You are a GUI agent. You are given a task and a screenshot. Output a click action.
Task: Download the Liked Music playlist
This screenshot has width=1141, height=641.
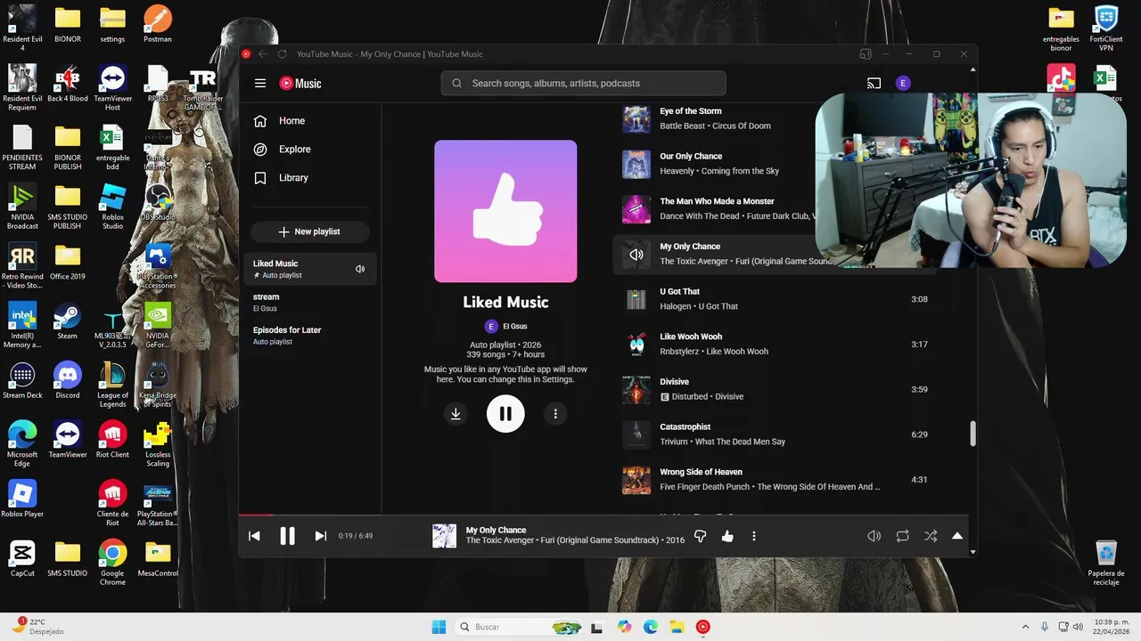[x=456, y=413]
